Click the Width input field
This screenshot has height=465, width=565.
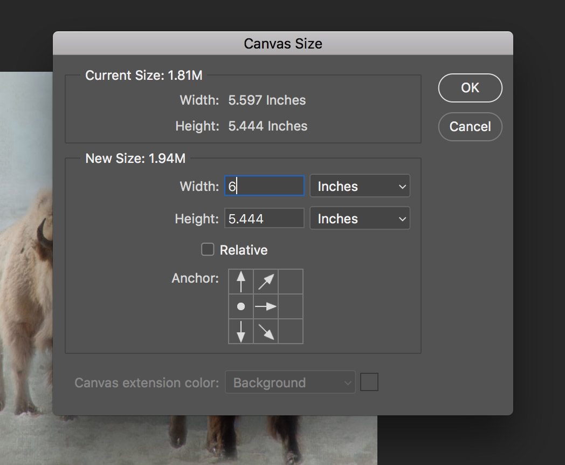coord(264,187)
